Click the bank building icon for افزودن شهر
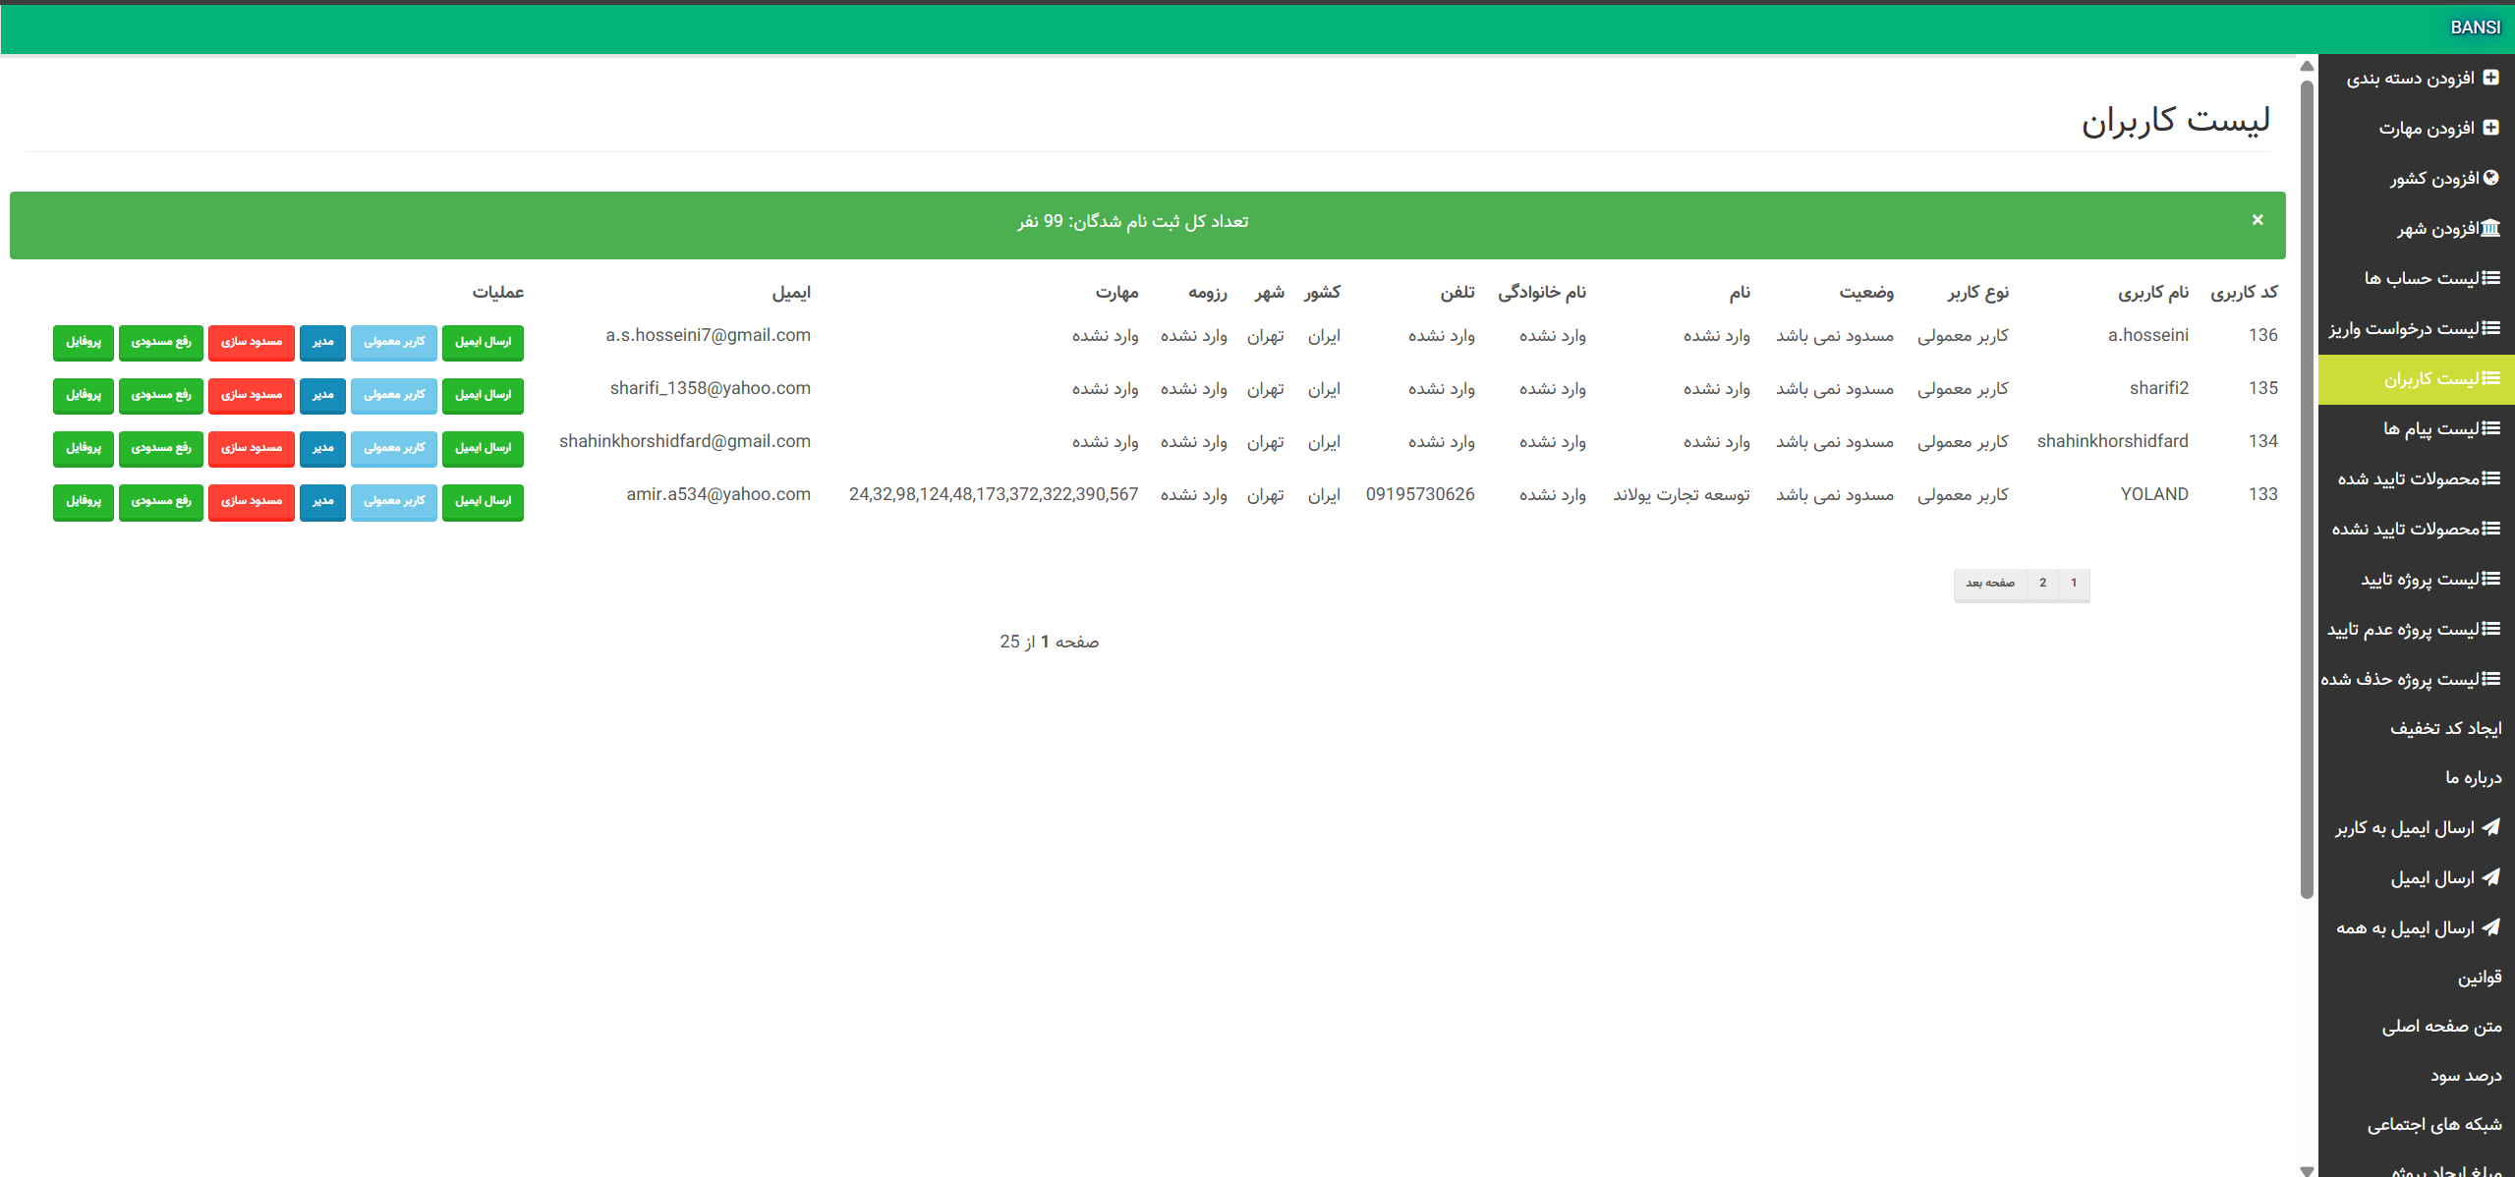This screenshot has width=2515, height=1177. (x=2490, y=228)
